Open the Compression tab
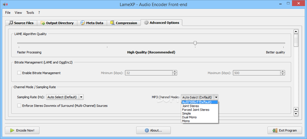Viewport: 307px width, 139px height. [x=123, y=23]
